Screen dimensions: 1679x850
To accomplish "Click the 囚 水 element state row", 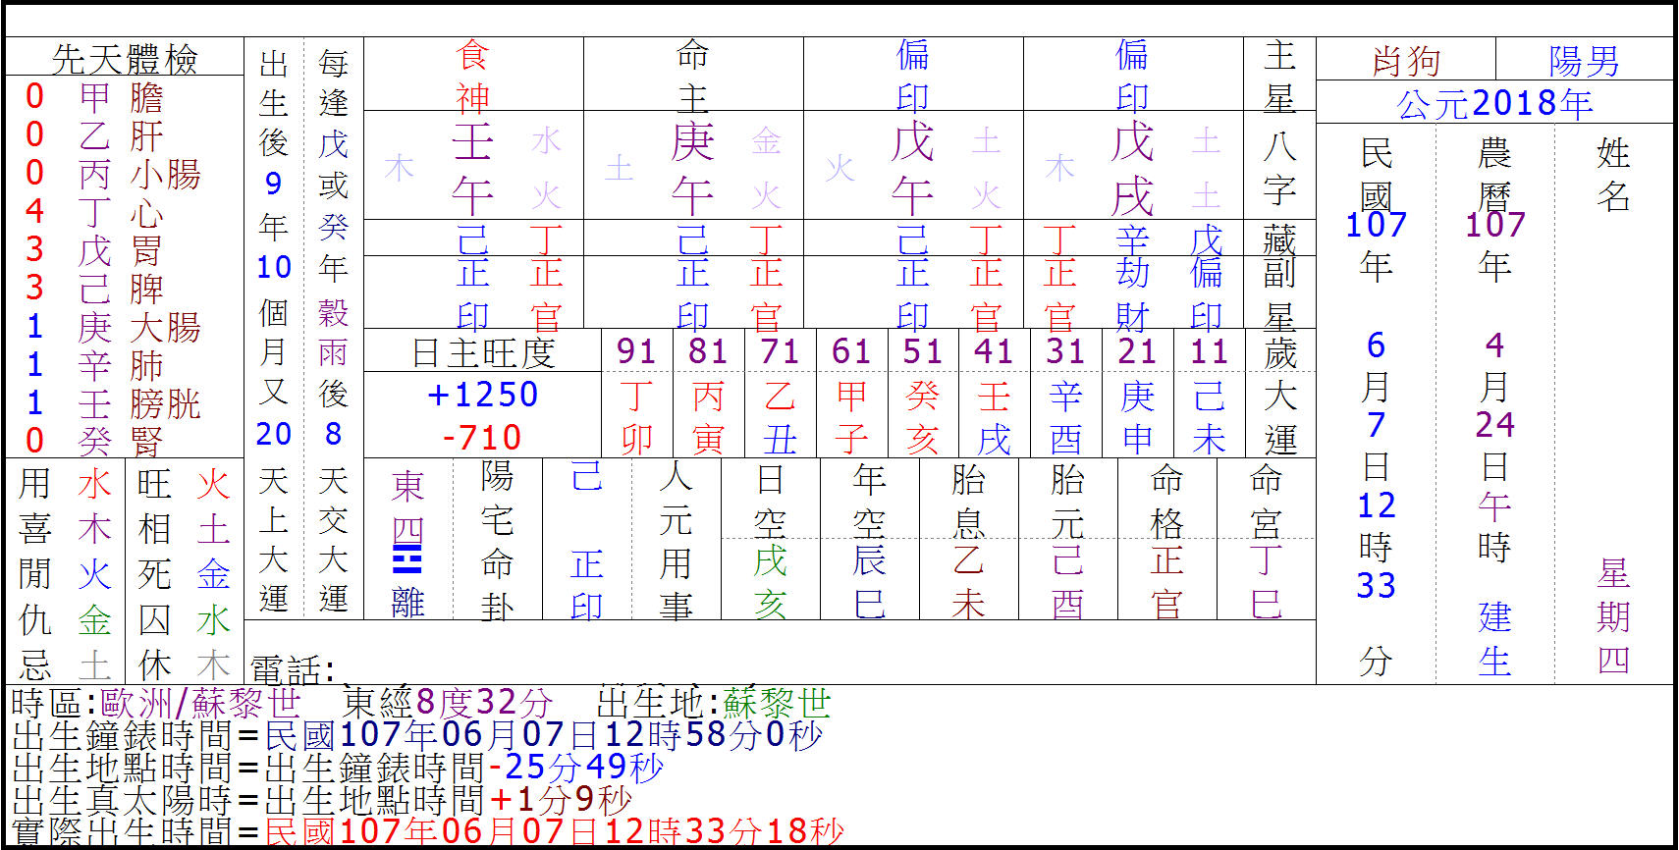I will [184, 620].
